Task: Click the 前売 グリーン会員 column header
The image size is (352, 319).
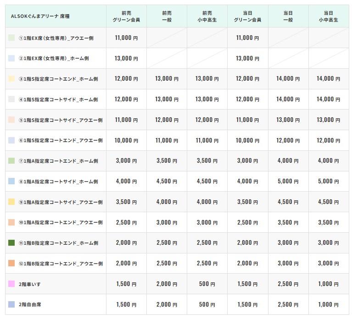Action: tap(126, 16)
